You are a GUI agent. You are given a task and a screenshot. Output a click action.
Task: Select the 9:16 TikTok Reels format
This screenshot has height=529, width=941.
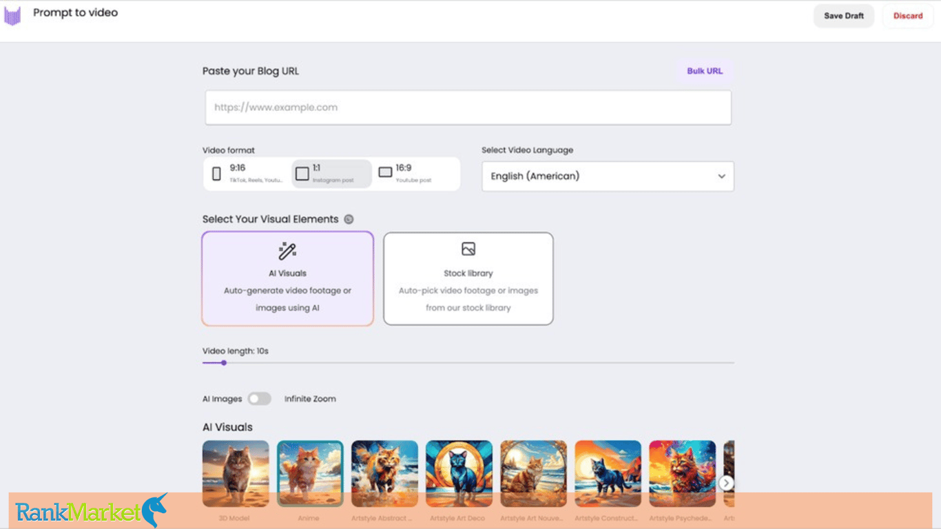tap(247, 174)
